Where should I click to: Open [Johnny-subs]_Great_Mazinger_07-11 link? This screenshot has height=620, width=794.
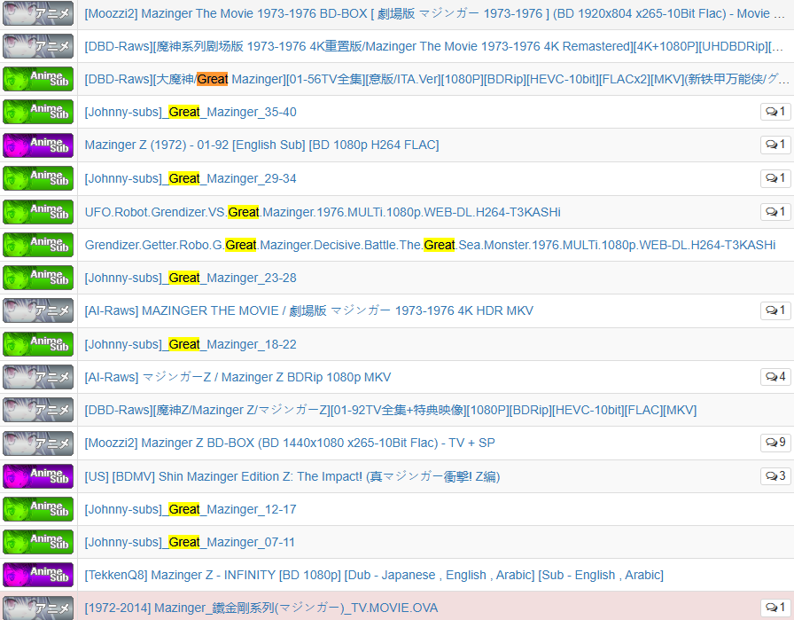click(190, 543)
